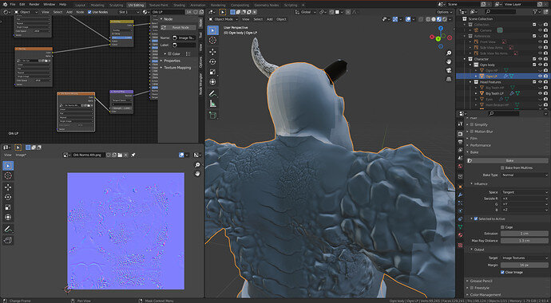Select the Measure tool in the 3D viewport
This screenshot has width=551, height=303.
tap(212, 104)
